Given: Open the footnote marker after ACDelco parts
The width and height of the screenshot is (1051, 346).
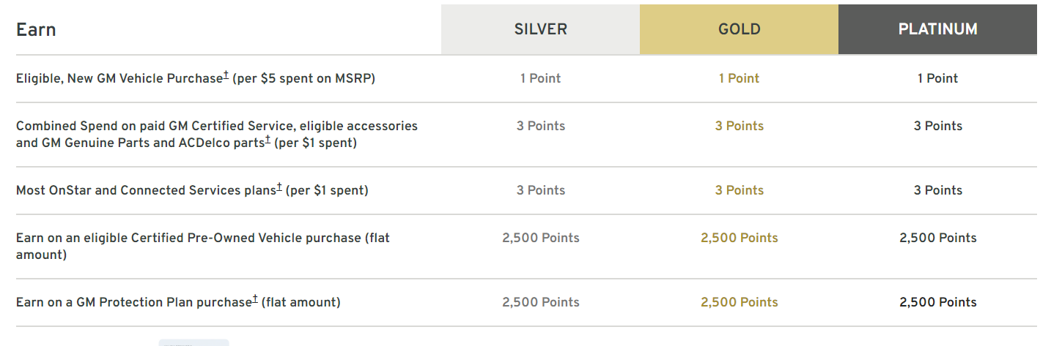Looking at the screenshot, I should [x=268, y=140].
